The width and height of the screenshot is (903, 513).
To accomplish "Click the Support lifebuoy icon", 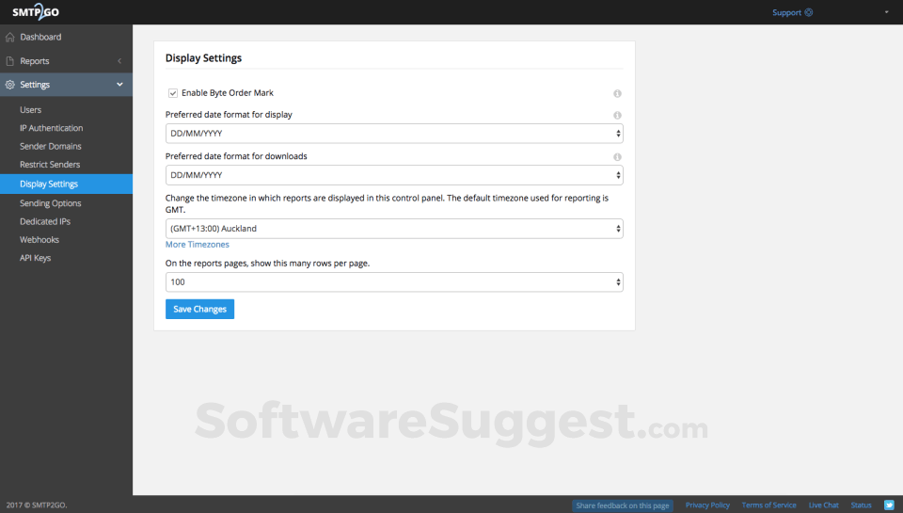I will [x=809, y=12].
